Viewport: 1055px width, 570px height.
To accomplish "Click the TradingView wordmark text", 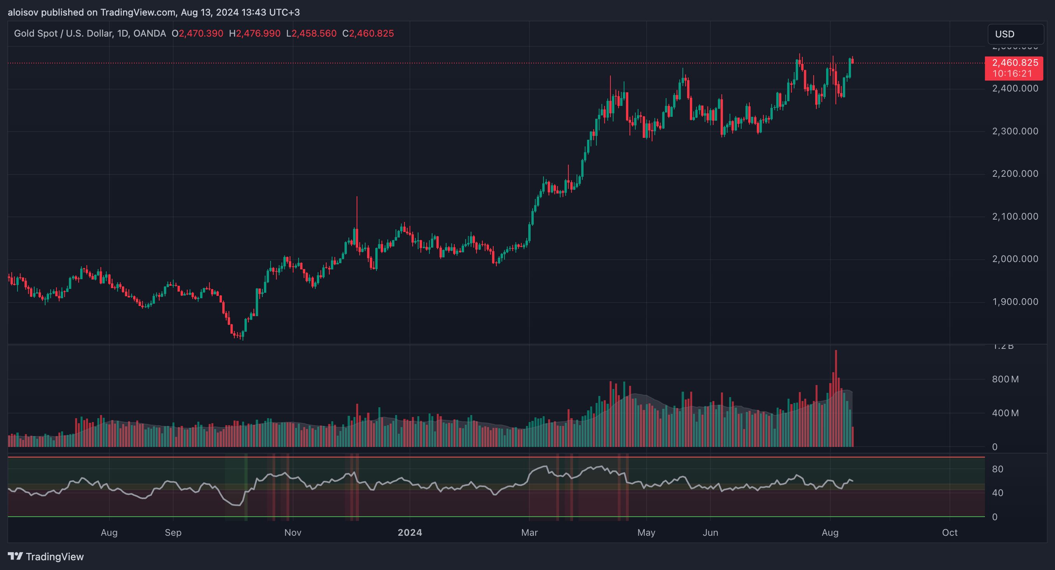I will pyautogui.click(x=55, y=556).
